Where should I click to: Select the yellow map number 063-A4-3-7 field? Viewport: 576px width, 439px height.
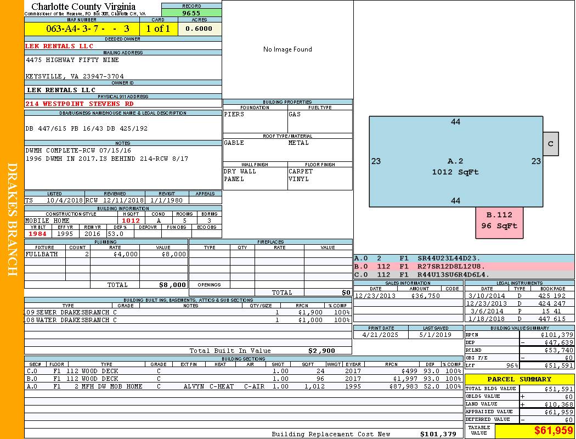82,29
